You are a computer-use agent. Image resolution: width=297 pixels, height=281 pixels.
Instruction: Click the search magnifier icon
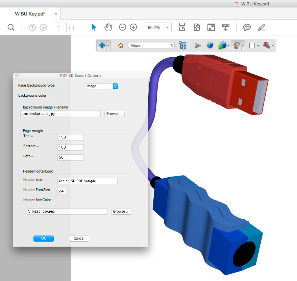pos(11,27)
